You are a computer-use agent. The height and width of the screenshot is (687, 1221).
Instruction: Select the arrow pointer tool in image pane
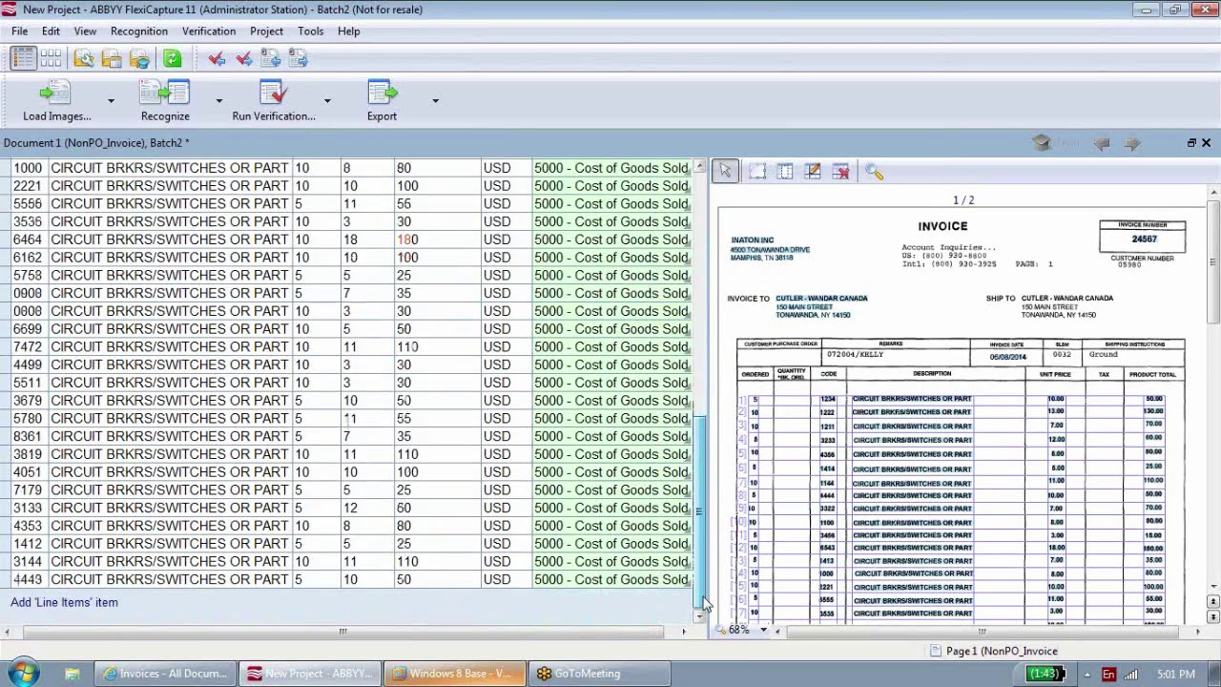(x=726, y=172)
